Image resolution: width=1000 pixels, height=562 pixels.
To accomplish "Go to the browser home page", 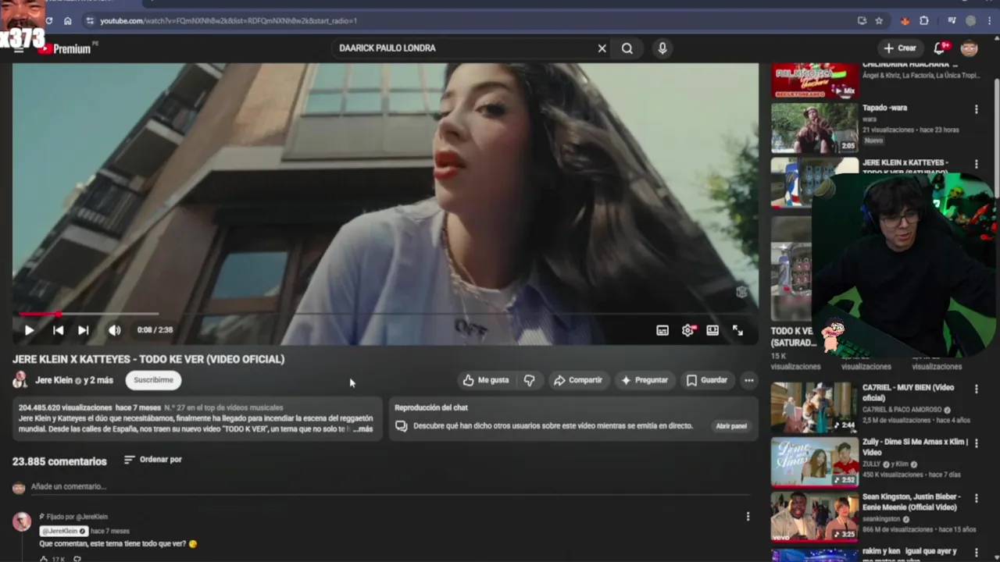I will coord(68,21).
